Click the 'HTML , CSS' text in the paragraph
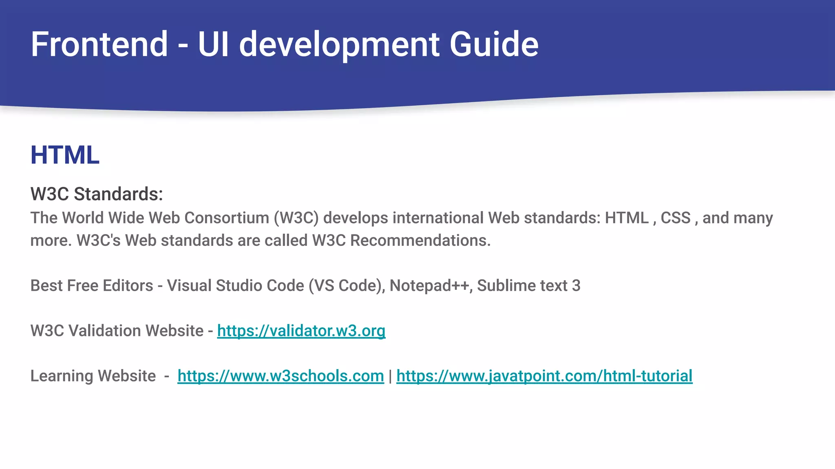This screenshot has height=469, width=835. tap(647, 218)
